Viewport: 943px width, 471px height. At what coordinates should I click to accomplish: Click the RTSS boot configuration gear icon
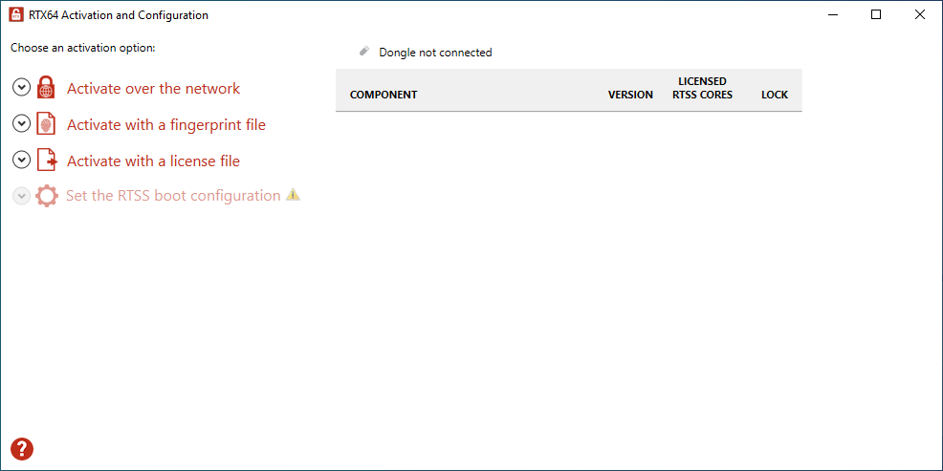[47, 197]
